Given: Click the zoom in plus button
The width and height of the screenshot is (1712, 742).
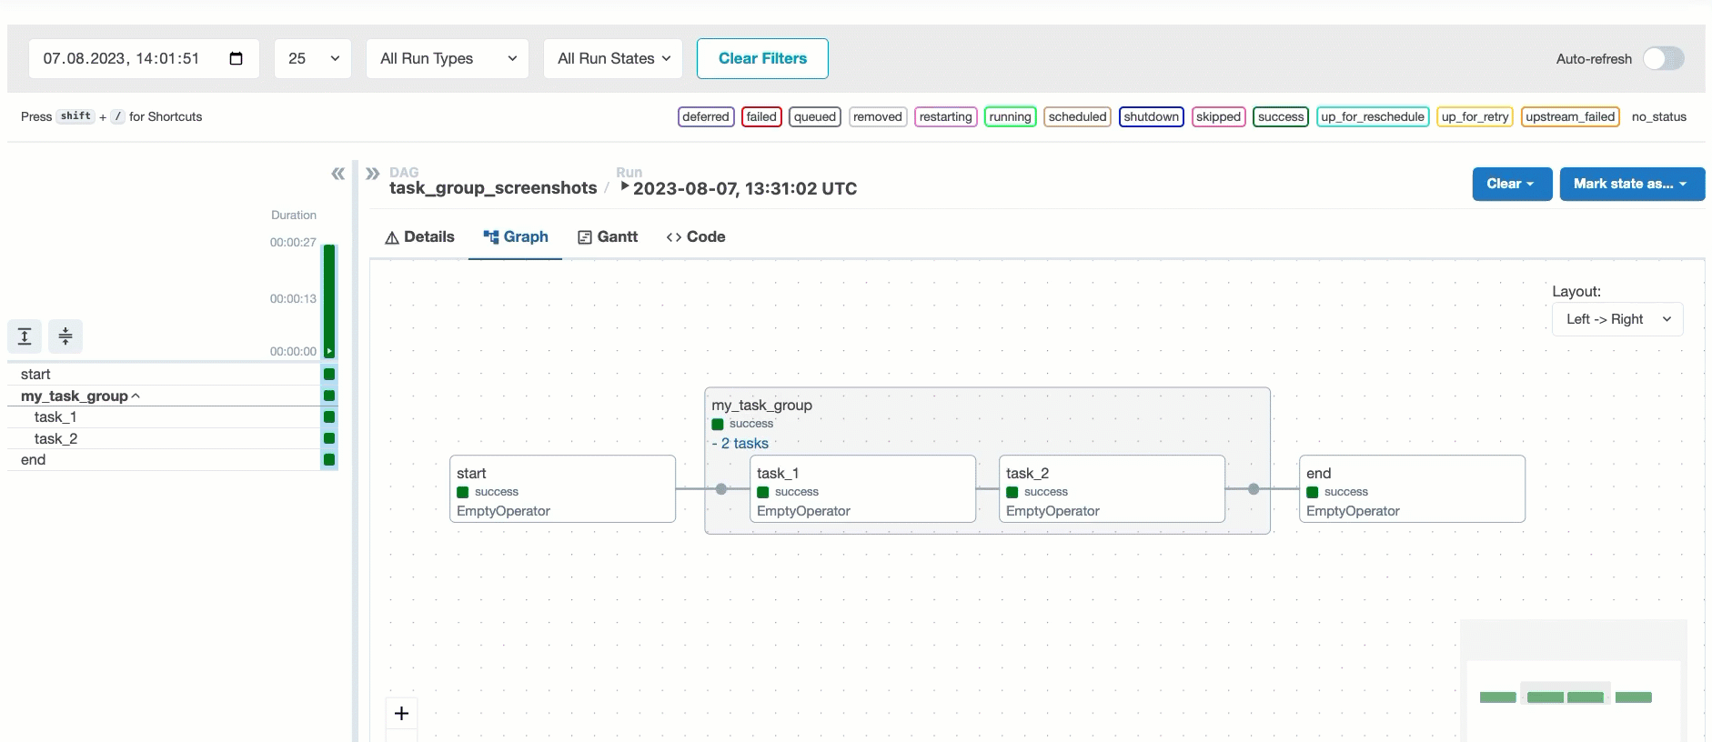Looking at the screenshot, I should [401, 714].
